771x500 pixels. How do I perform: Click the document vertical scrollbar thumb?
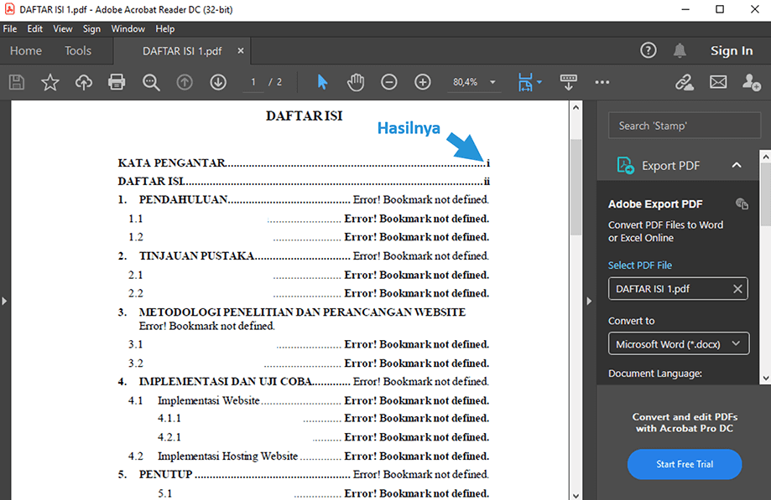point(576,188)
